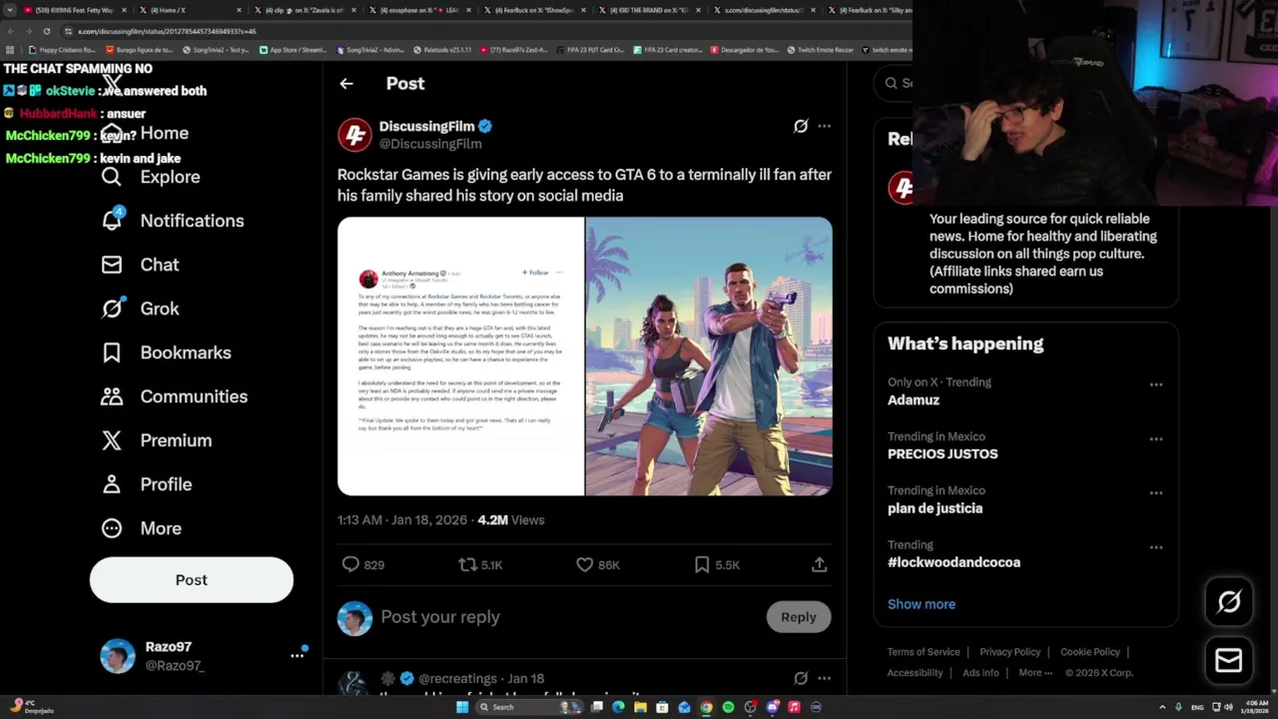Screen dimensions: 1278x719
Task: Open more options for #lockwoodandcocoa trend
Action: coord(1155,547)
